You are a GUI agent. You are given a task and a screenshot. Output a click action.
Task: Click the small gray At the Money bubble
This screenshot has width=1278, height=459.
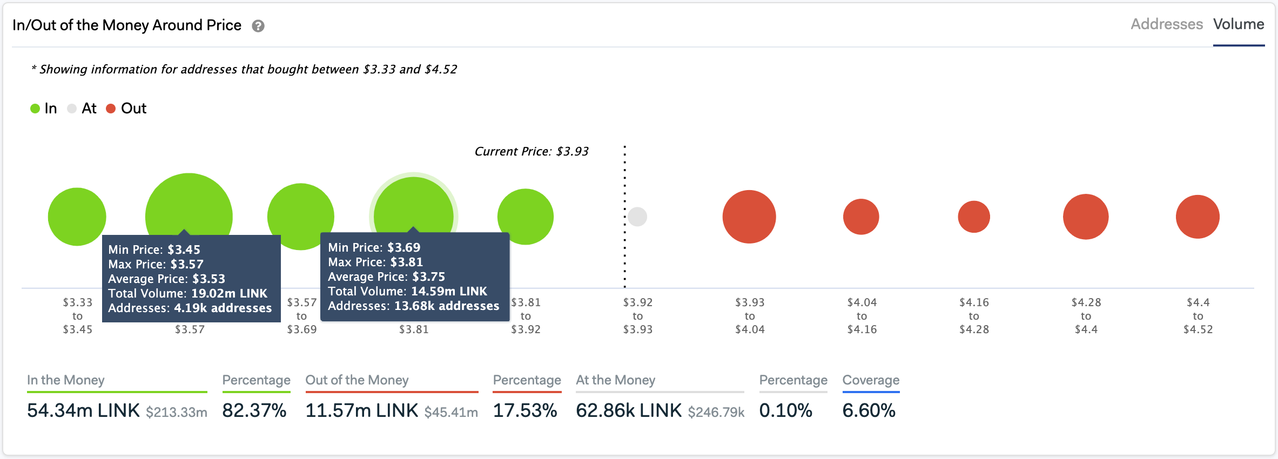point(637,217)
